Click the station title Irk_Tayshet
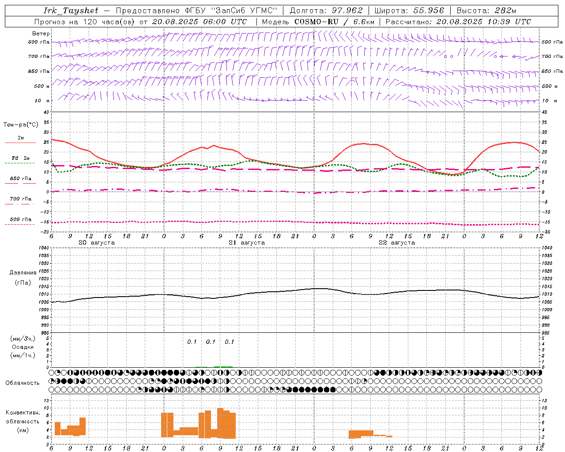The image size is (565, 452). point(71,11)
